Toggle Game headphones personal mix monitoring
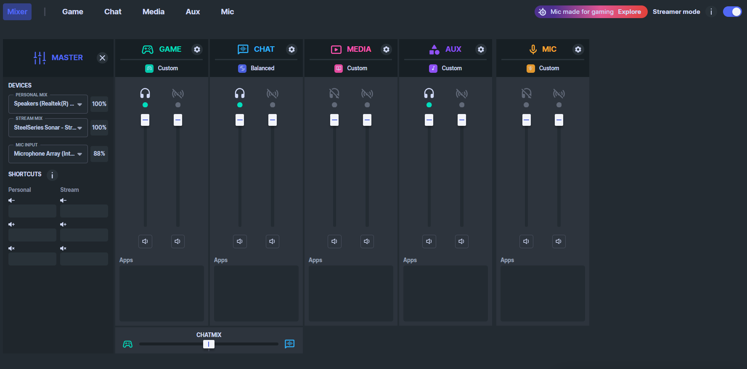 [145, 93]
